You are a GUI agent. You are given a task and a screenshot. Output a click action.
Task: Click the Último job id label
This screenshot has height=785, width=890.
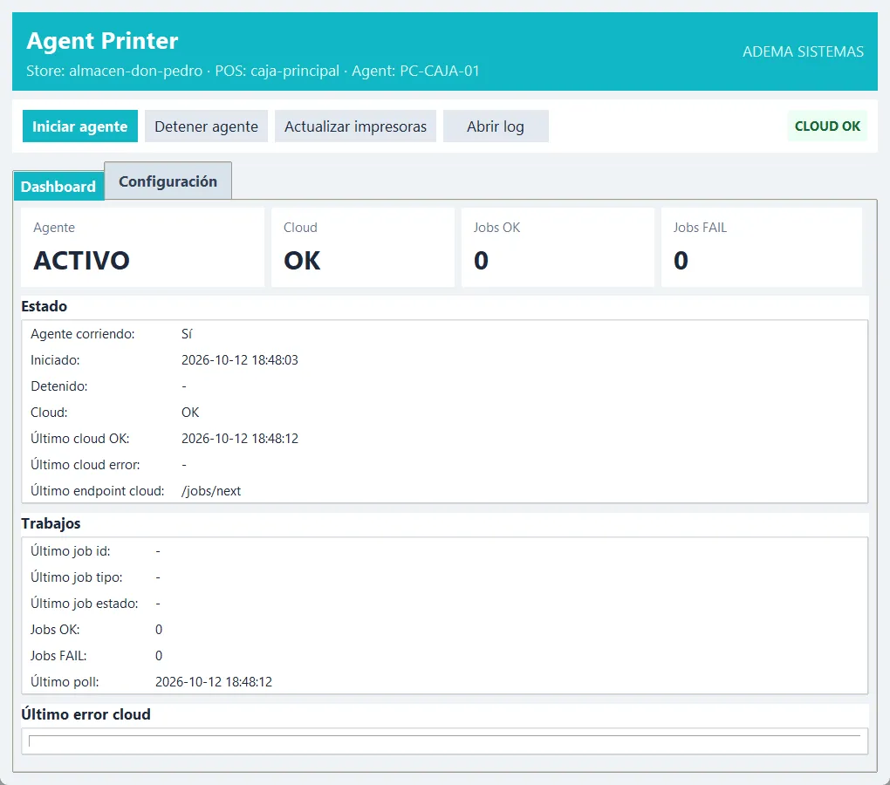(71, 551)
